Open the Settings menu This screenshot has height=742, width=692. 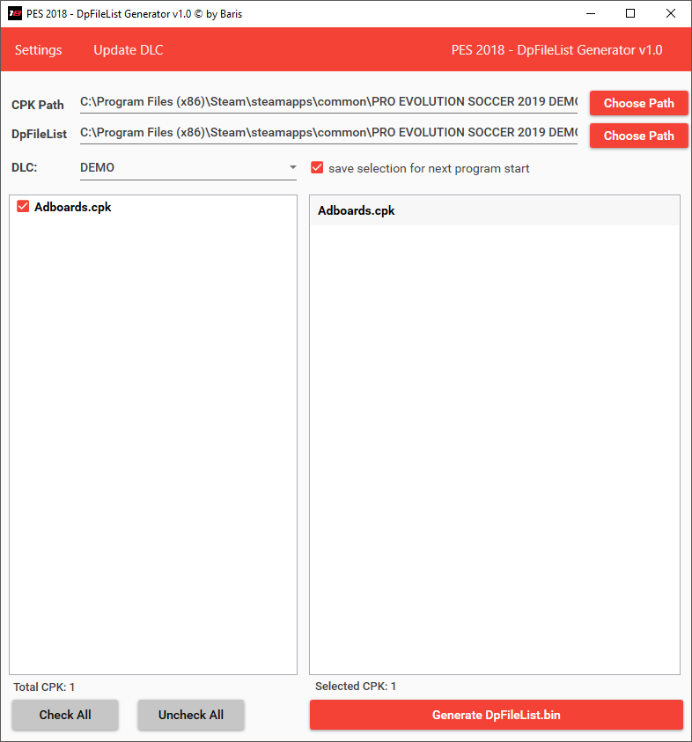tap(39, 49)
